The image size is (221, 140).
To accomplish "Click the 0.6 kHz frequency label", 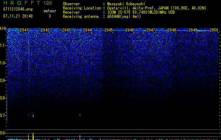I will 3,133.
